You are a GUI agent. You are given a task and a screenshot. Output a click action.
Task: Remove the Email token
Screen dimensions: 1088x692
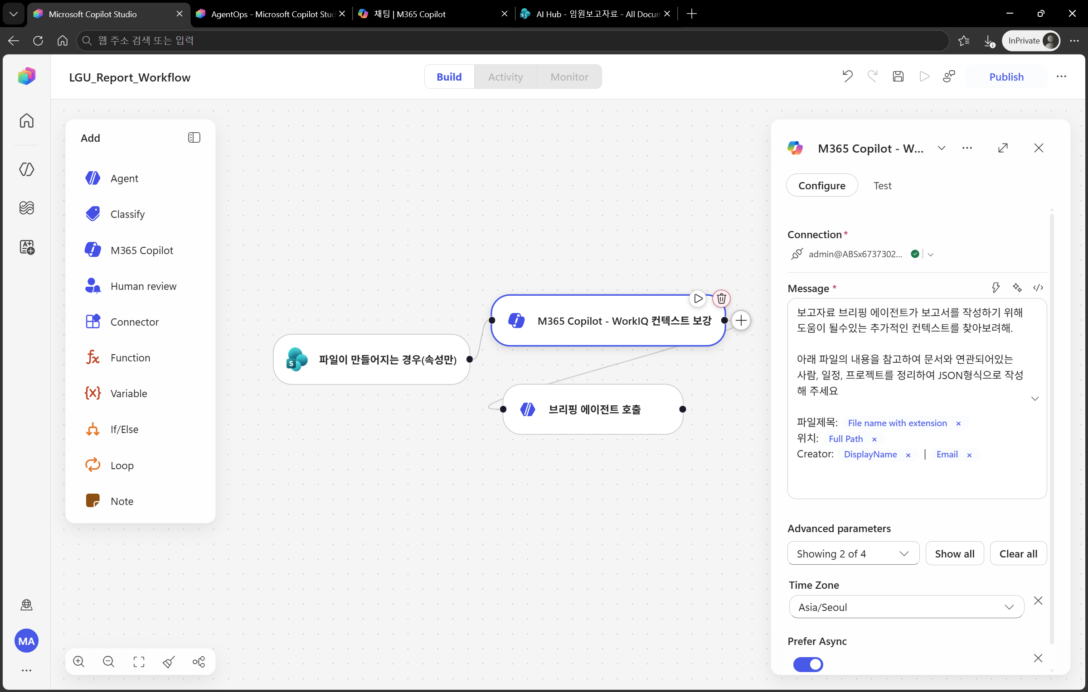[969, 455]
